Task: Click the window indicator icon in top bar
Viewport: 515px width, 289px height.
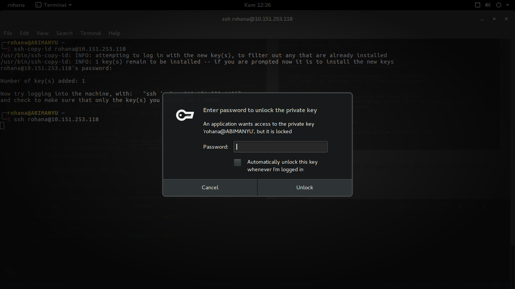Action: (477, 5)
